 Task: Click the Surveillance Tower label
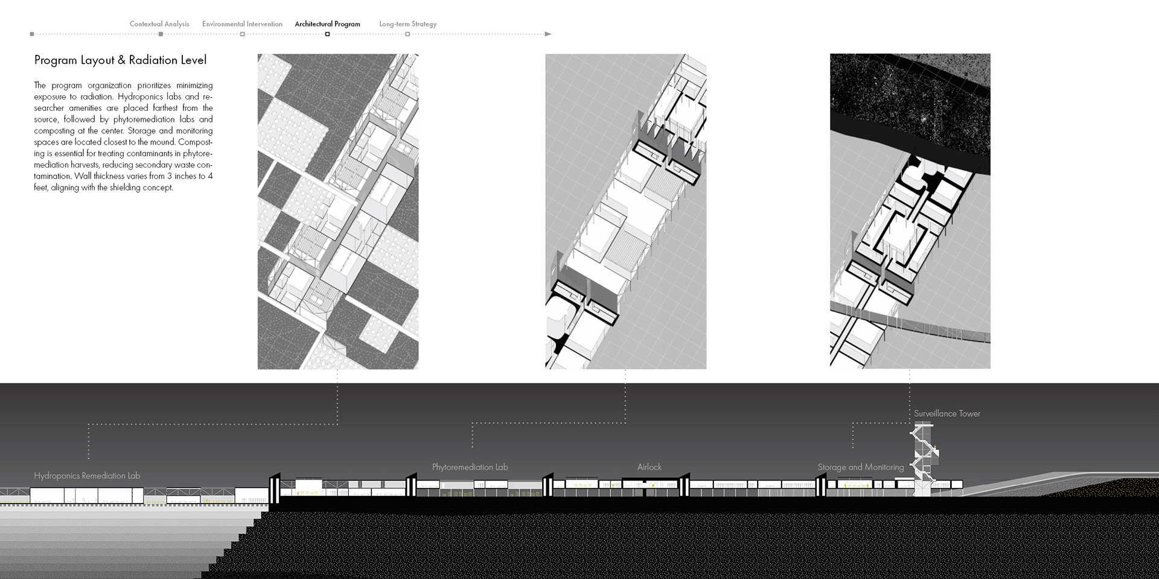tap(947, 414)
